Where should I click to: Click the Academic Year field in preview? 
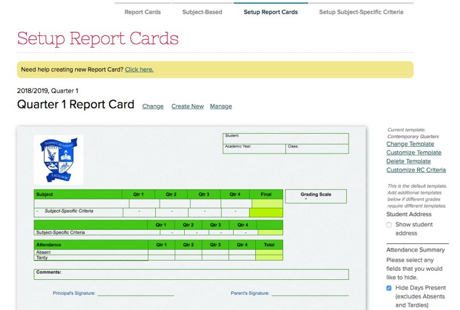254,148
